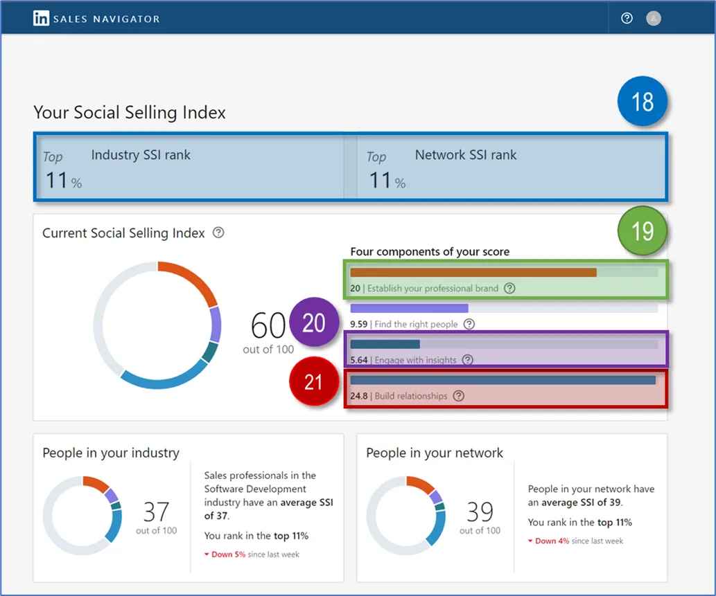Click help icon beside Current Social Selling Index
The width and height of the screenshot is (716, 596).
coord(219,233)
